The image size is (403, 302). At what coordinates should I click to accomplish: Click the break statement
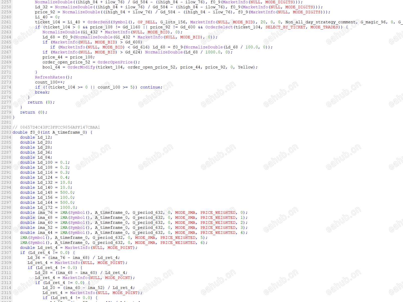(x=42, y=92)
